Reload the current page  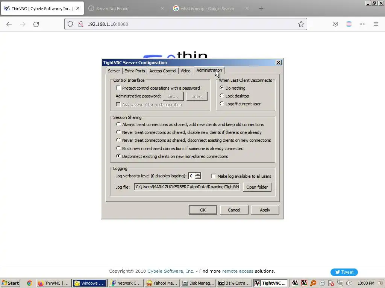click(x=36, y=24)
